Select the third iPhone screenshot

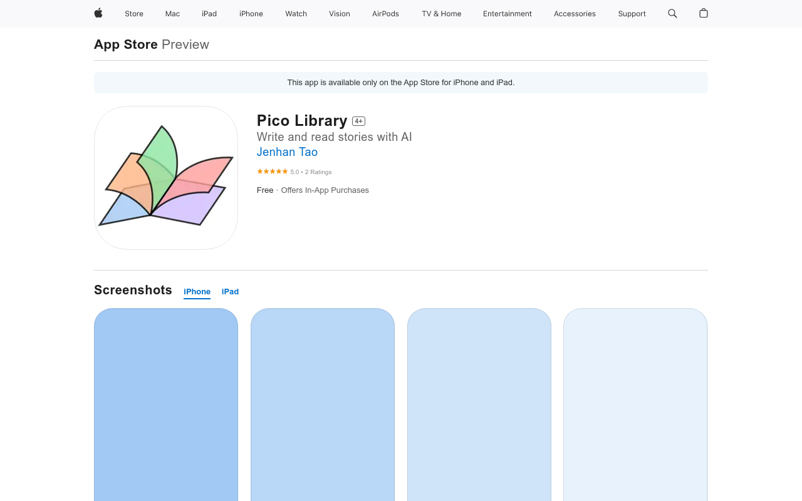point(479,405)
